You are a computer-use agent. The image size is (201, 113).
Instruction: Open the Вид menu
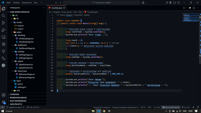click(36, 2)
